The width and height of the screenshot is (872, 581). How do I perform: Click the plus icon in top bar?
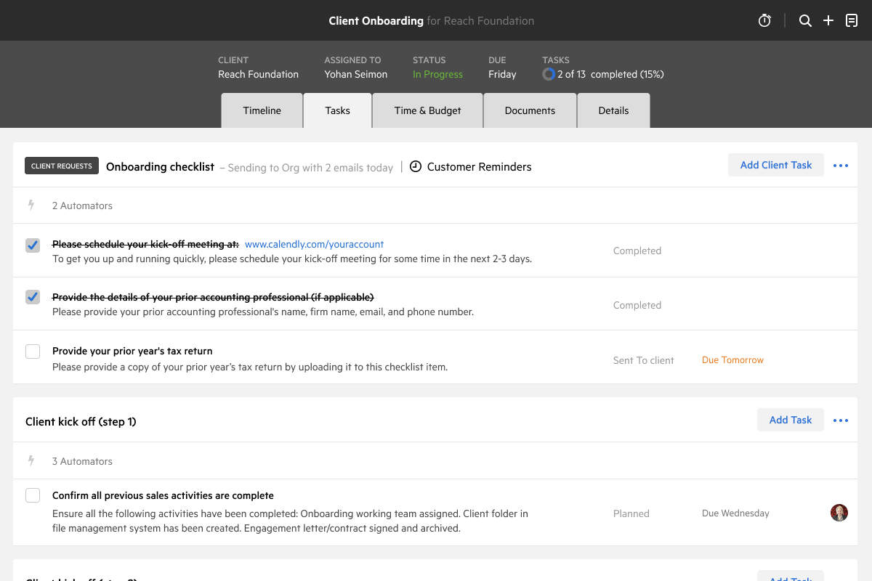coord(828,21)
